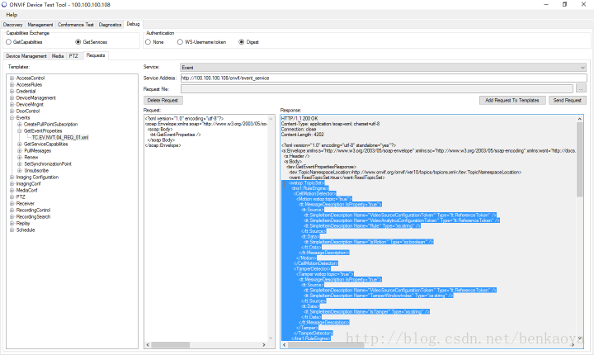Viewport: 594px width, 355px height.
Task: Expand the DoorControl tree node
Action: 12,111
